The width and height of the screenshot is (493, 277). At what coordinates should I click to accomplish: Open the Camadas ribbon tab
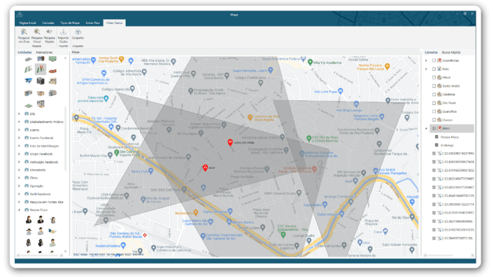tap(48, 23)
